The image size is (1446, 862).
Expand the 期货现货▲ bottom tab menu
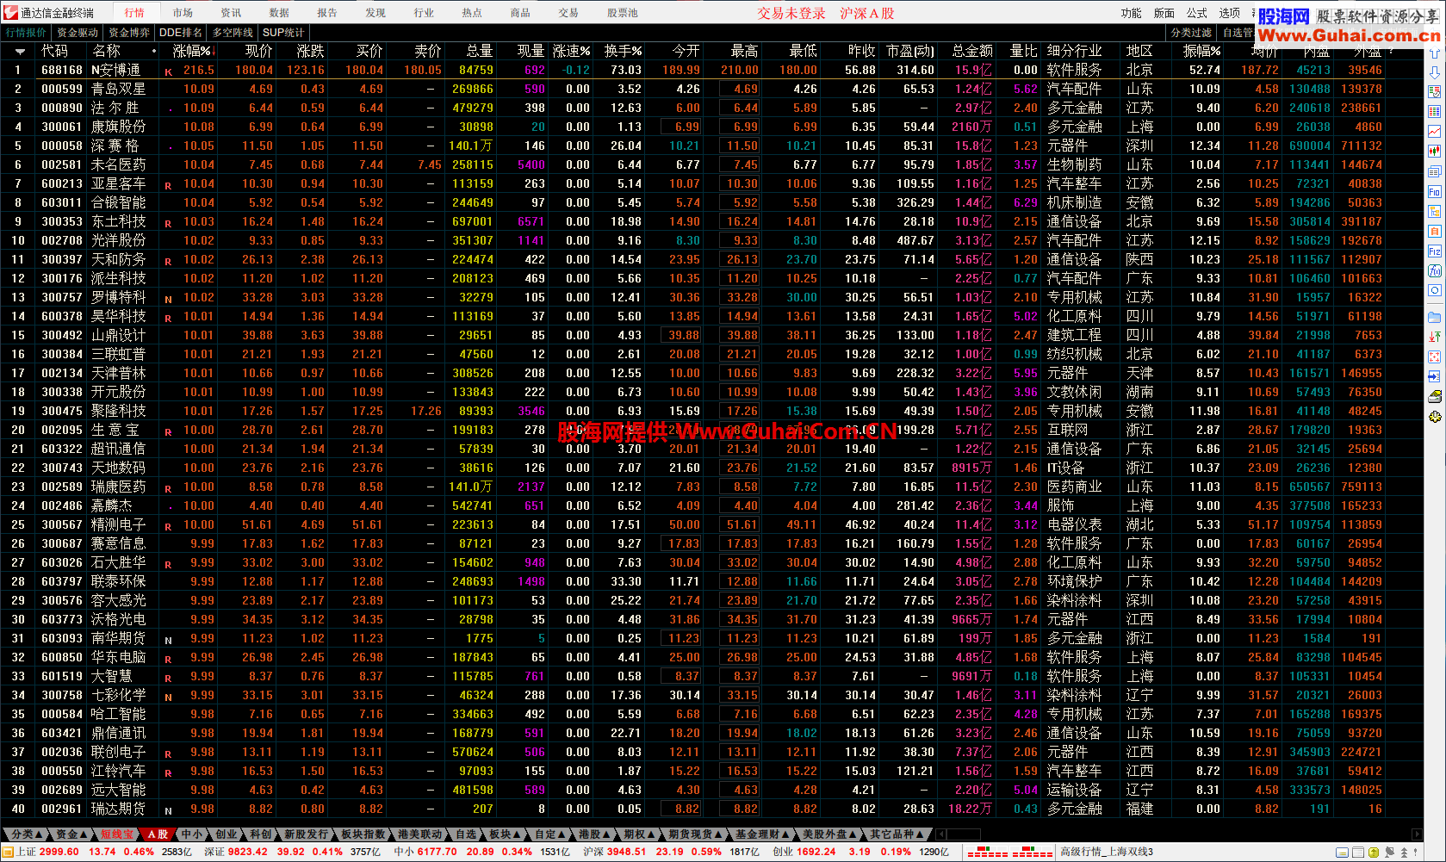pos(695,834)
